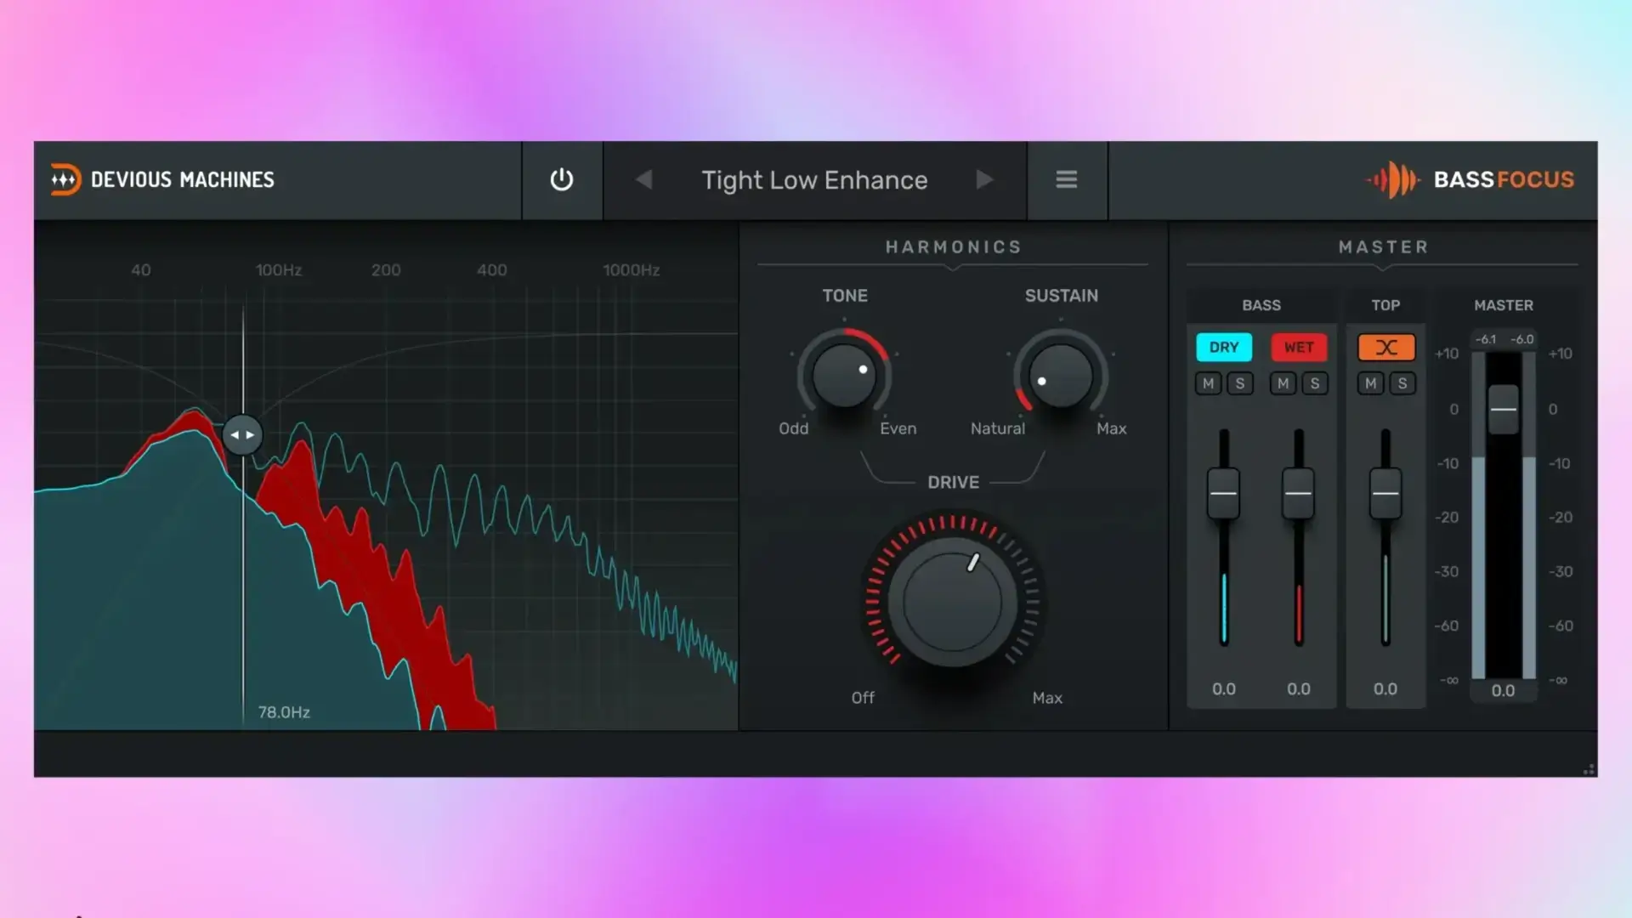Click the DRIVE knob
The image size is (1632, 918).
click(952, 602)
